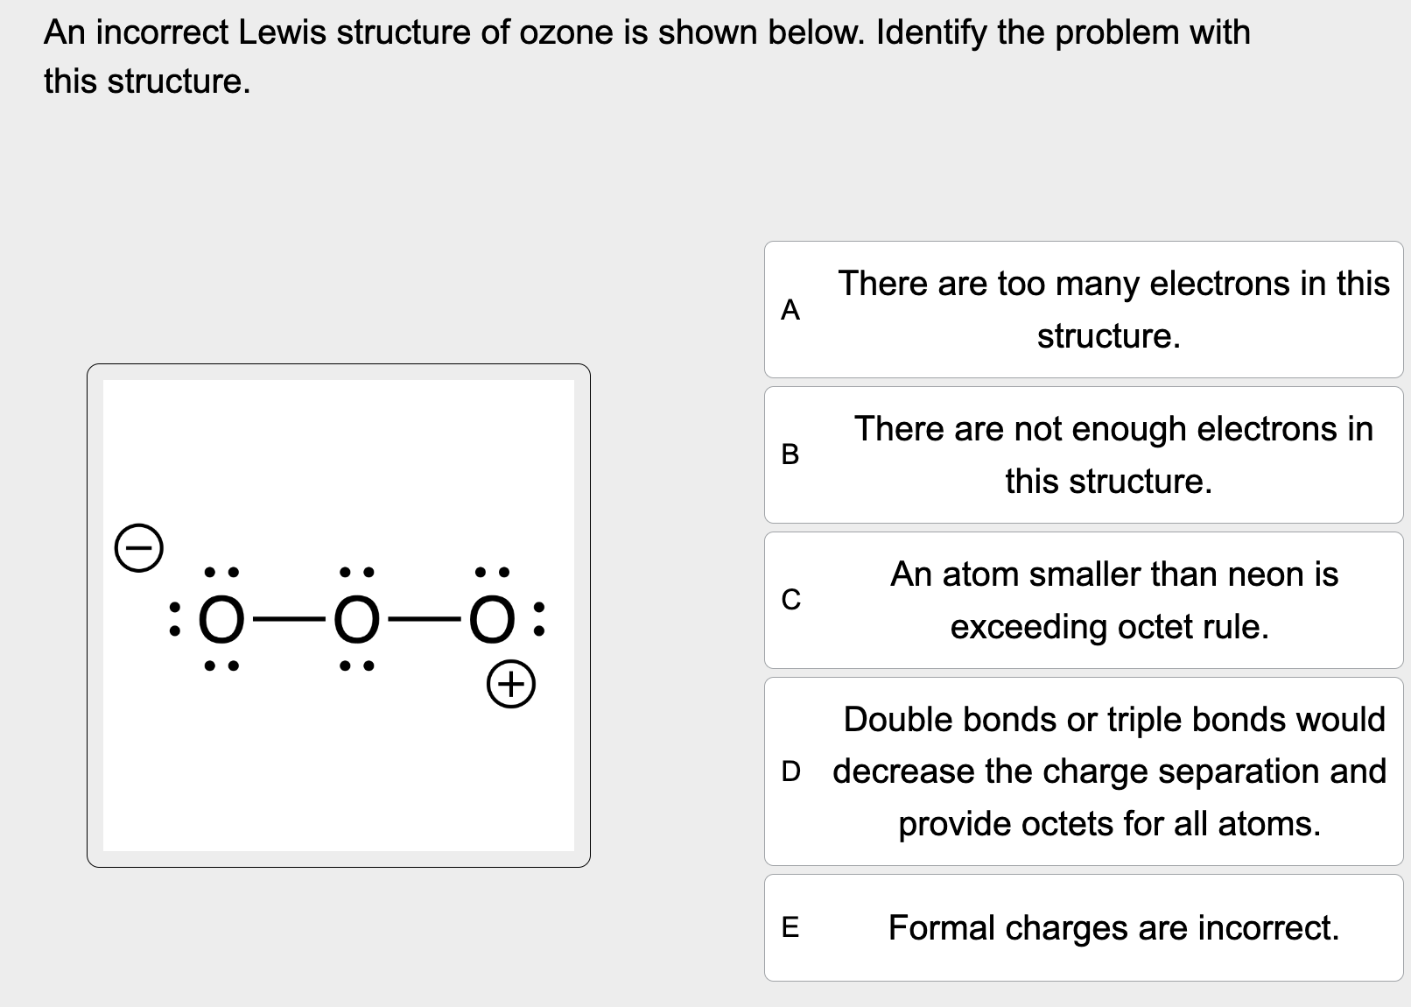This screenshot has height=1007, width=1411.
Task: Select the Lewis structure image box
Action: (340, 615)
